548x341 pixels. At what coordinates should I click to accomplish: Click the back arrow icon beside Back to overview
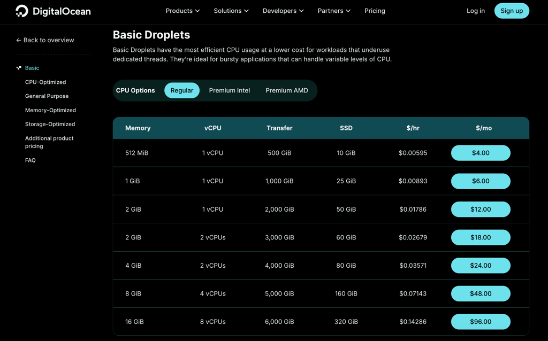pos(19,40)
